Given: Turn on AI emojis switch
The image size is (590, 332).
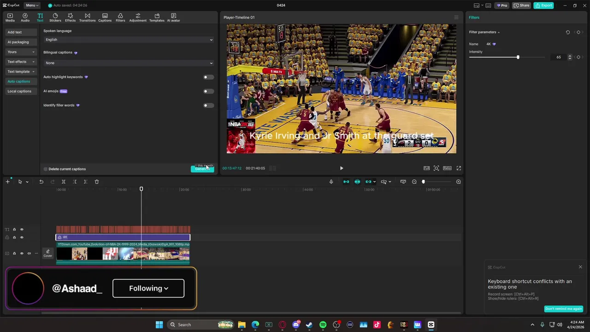Looking at the screenshot, I should coord(208,91).
